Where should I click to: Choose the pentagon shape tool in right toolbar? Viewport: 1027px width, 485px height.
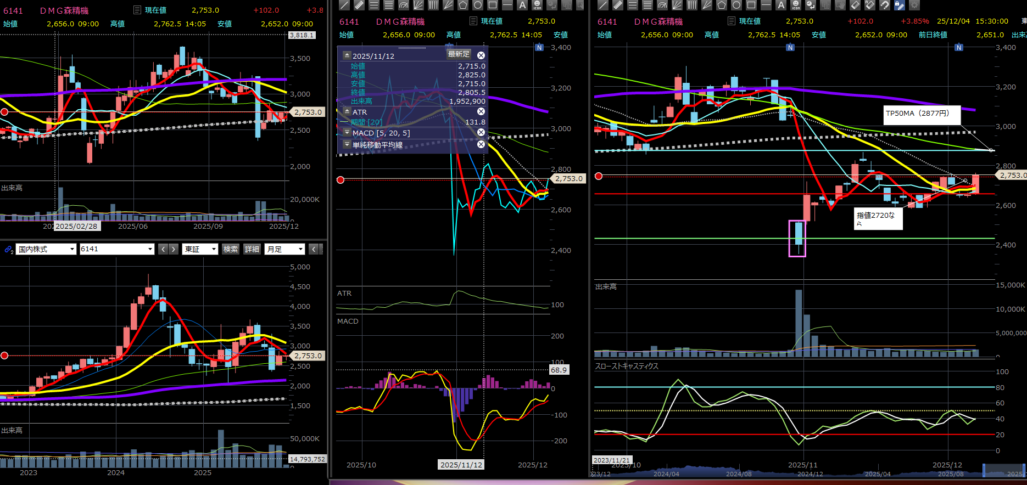721,5
